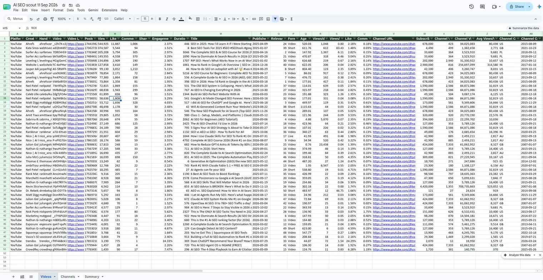
Task: Increase decimal places
Action: tap(99, 19)
